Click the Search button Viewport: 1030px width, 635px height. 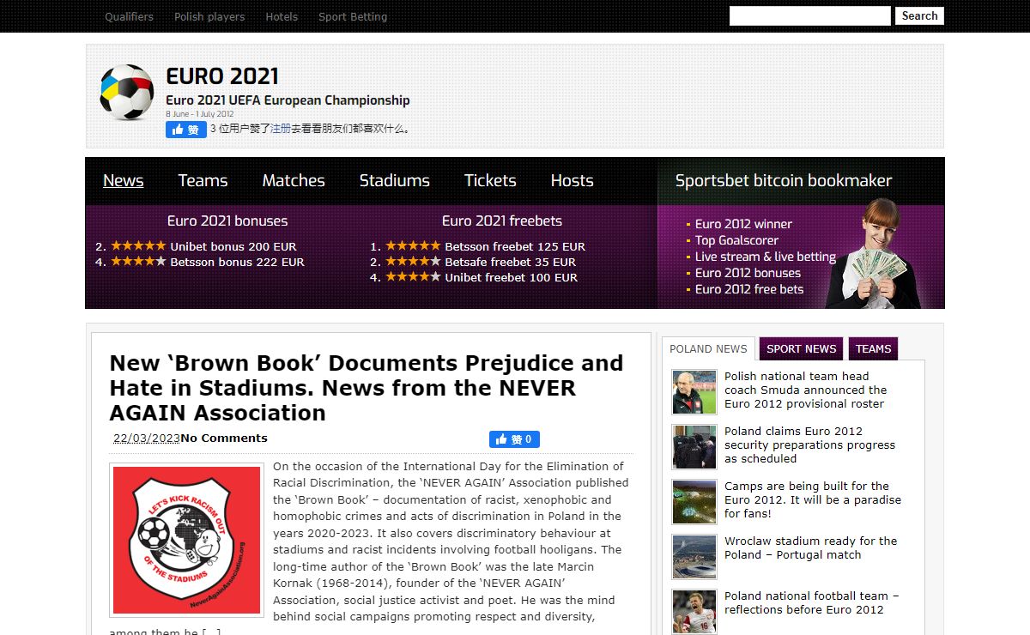coord(919,15)
